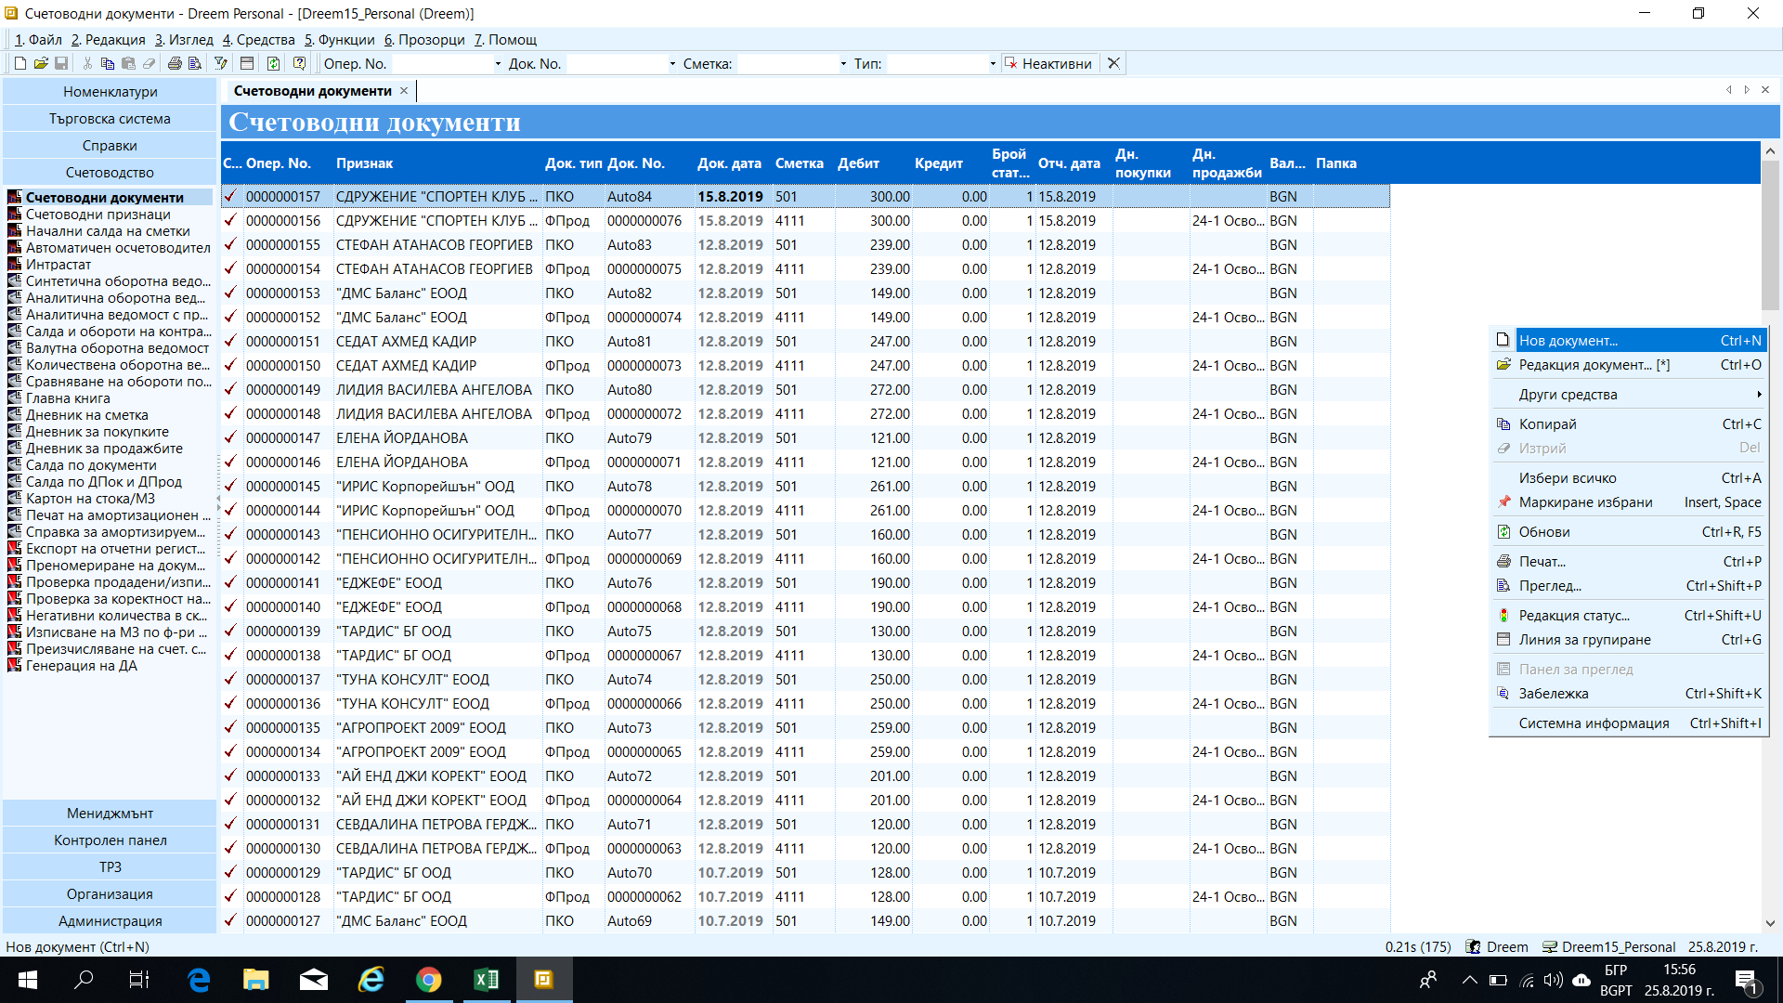Toggle checkmark on row 0000000128
Screen dimensions: 1783x1003
click(x=230, y=896)
